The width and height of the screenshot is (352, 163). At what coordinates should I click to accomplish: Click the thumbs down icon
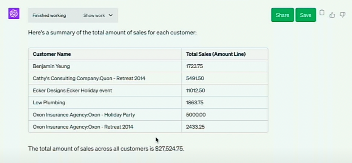[x=343, y=15]
